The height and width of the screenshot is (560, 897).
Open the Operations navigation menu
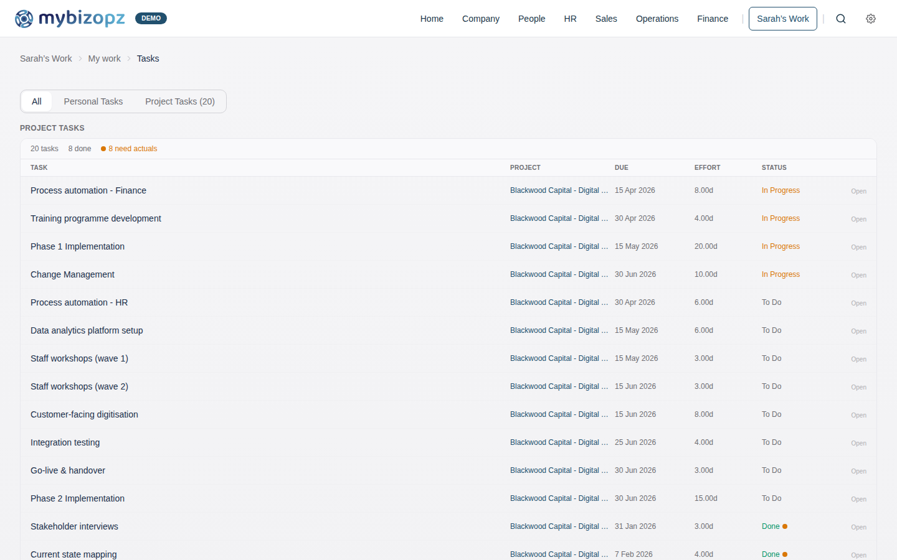(x=657, y=19)
